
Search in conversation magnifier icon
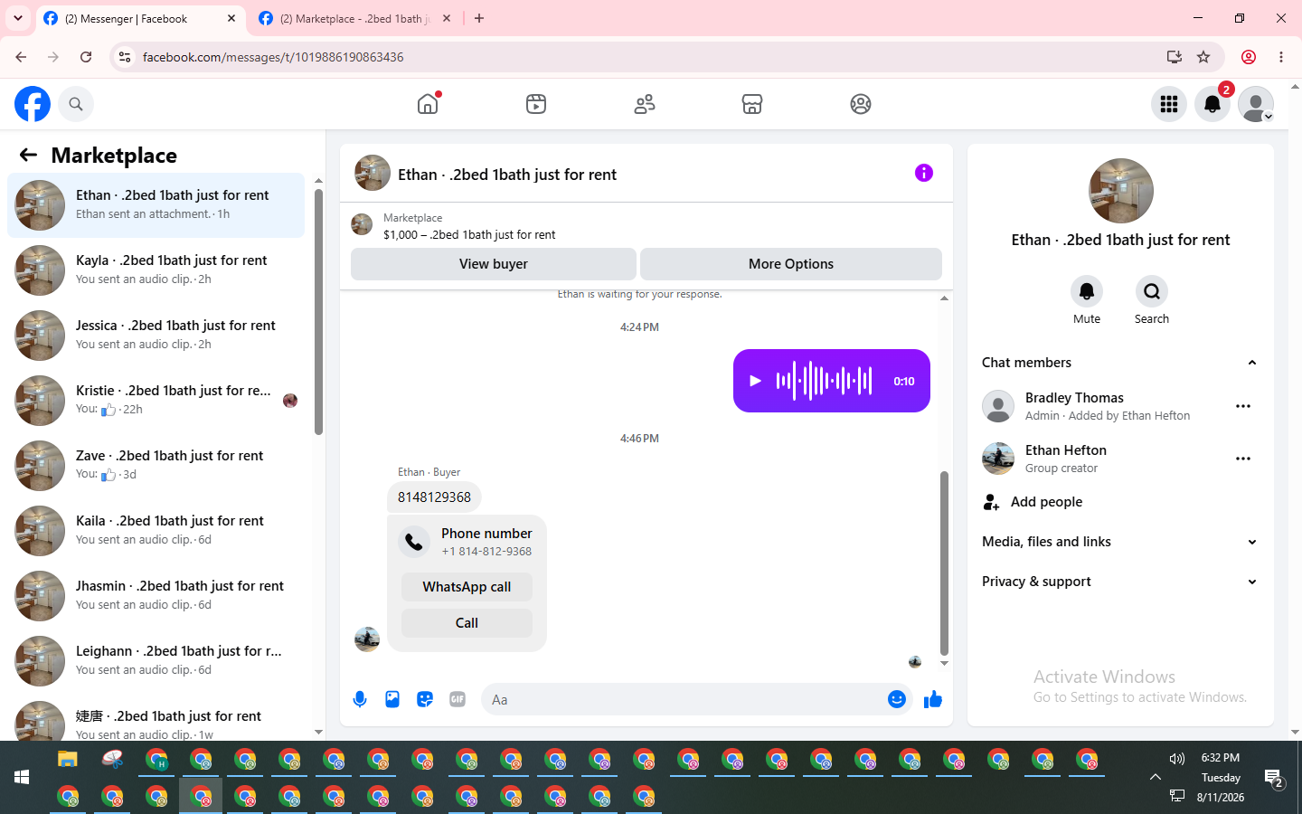(1152, 291)
